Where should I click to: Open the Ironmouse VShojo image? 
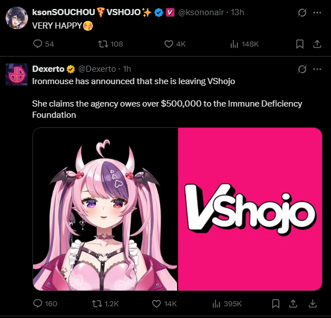point(178,209)
